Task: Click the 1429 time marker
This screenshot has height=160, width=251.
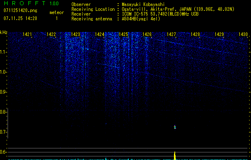Action: 219,34
